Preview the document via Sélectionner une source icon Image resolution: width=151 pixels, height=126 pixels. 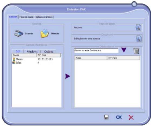(x=139, y=38)
